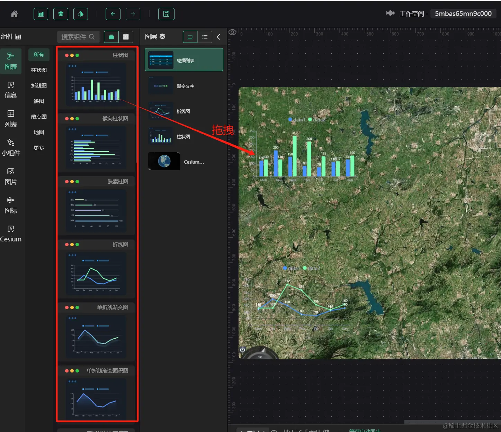This screenshot has height=432, width=501.
Task: Open the 图表 category in sidebar
Action: [x=11, y=61]
